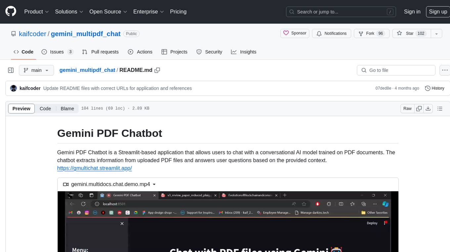The height and width of the screenshot is (252, 450).
Task: Open gemini_multipdf_chat repository link
Action: pyautogui.click(x=86, y=34)
